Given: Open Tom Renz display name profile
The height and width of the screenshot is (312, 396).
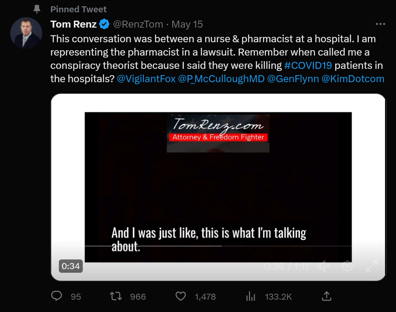Looking at the screenshot, I should pyautogui.click(x=73, y=24).
